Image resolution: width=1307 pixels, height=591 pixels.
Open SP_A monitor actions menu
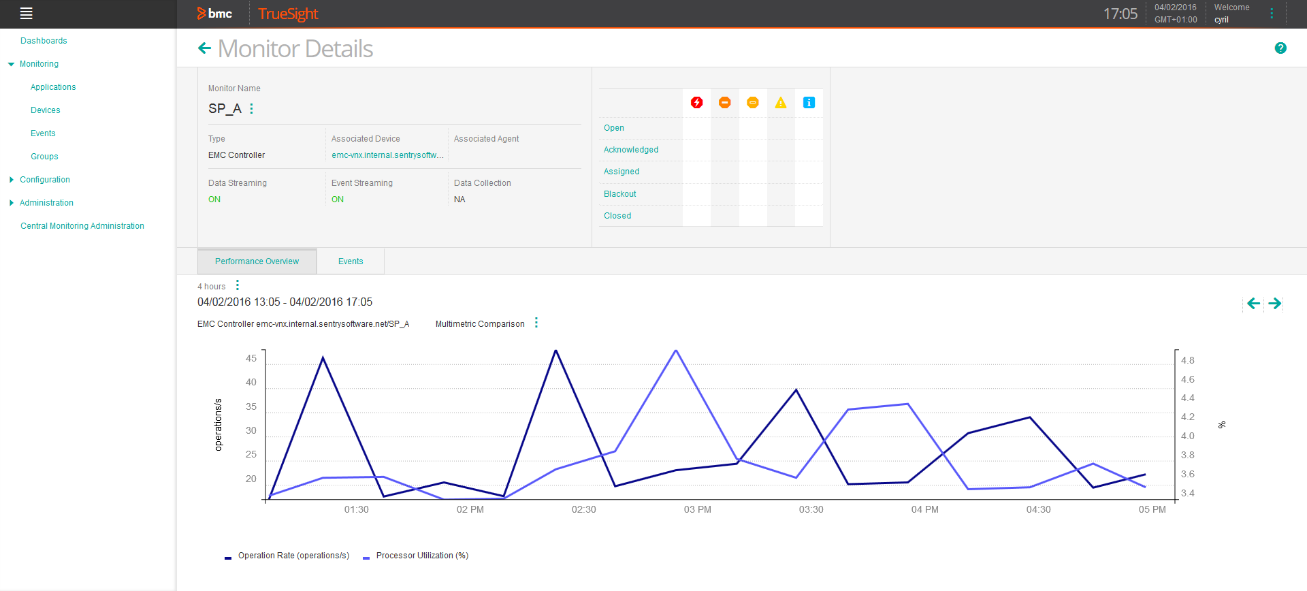(x=251, y=109)
